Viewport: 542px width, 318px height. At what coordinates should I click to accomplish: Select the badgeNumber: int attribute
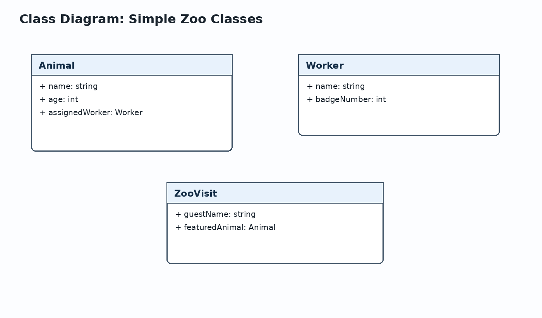coord(346,100)
